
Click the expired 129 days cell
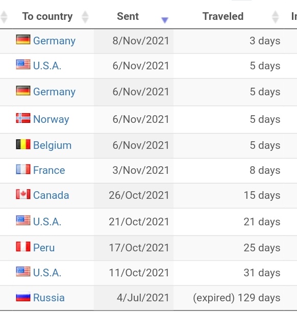click(236, 298)
